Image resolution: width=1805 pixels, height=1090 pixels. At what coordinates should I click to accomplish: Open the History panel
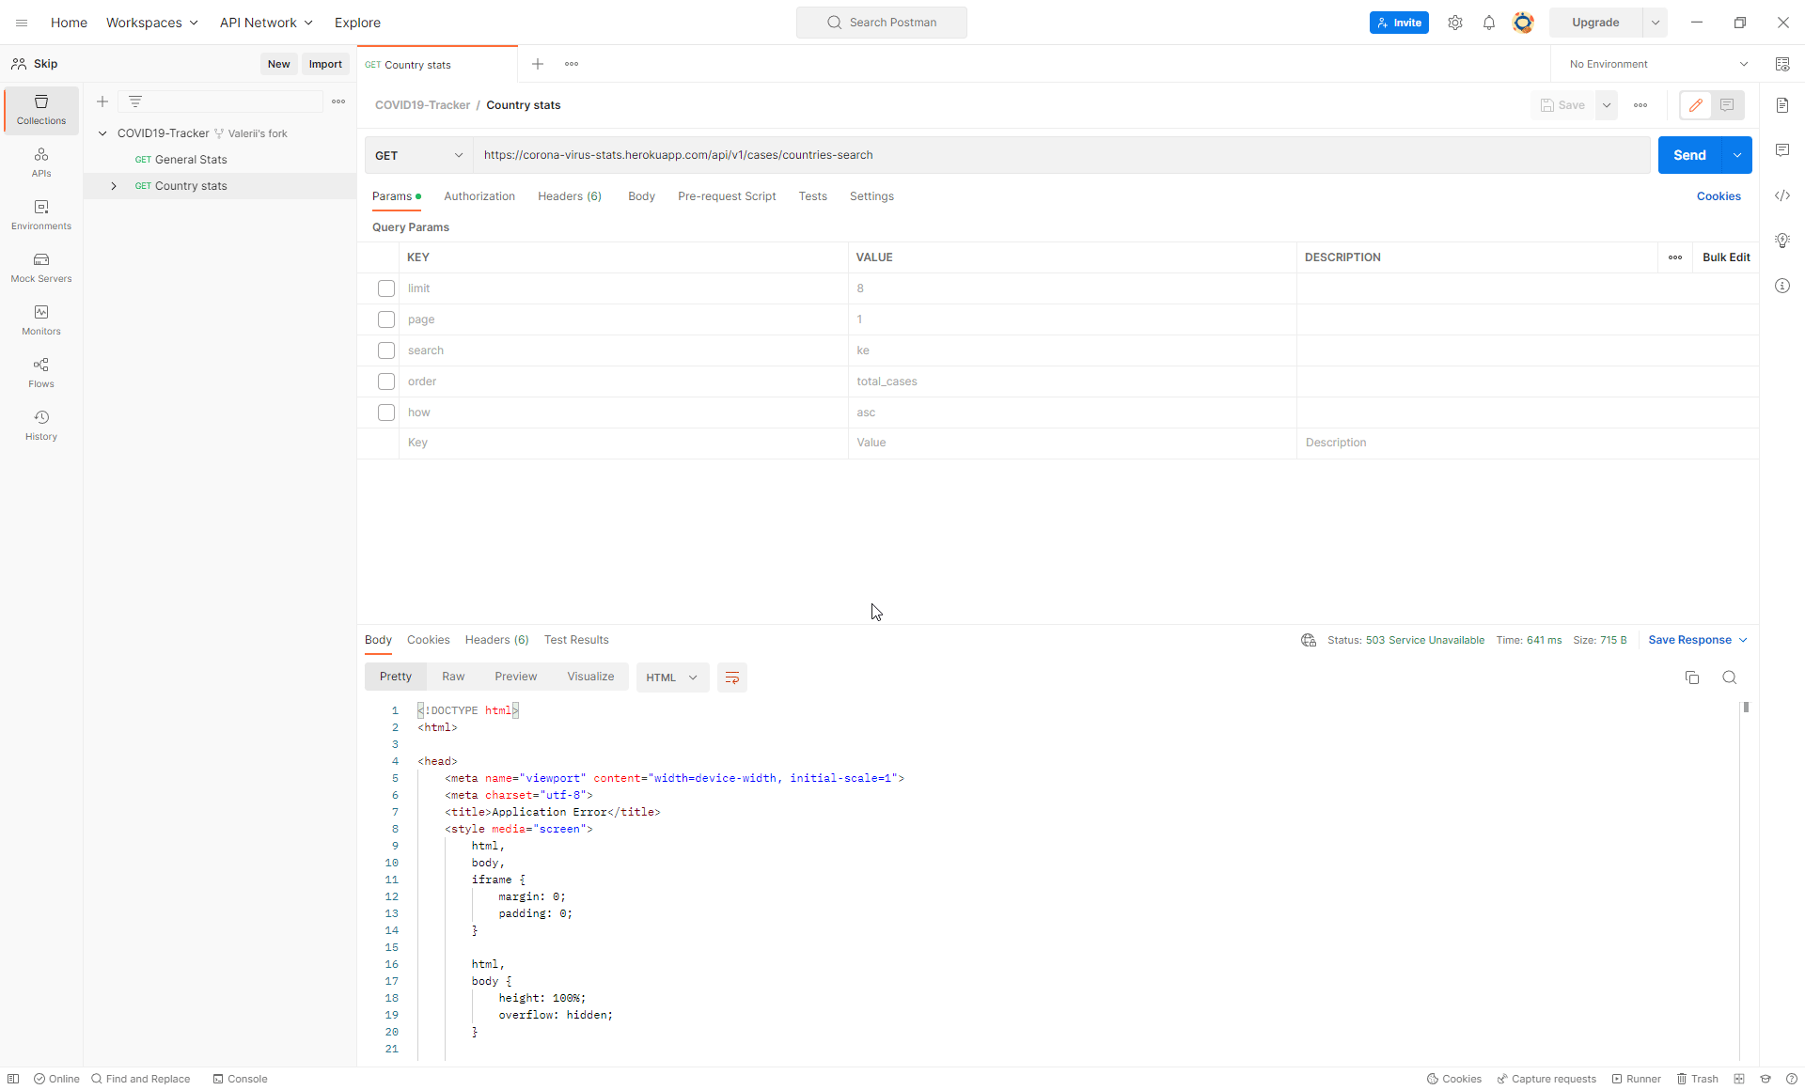tap(40, 425)
